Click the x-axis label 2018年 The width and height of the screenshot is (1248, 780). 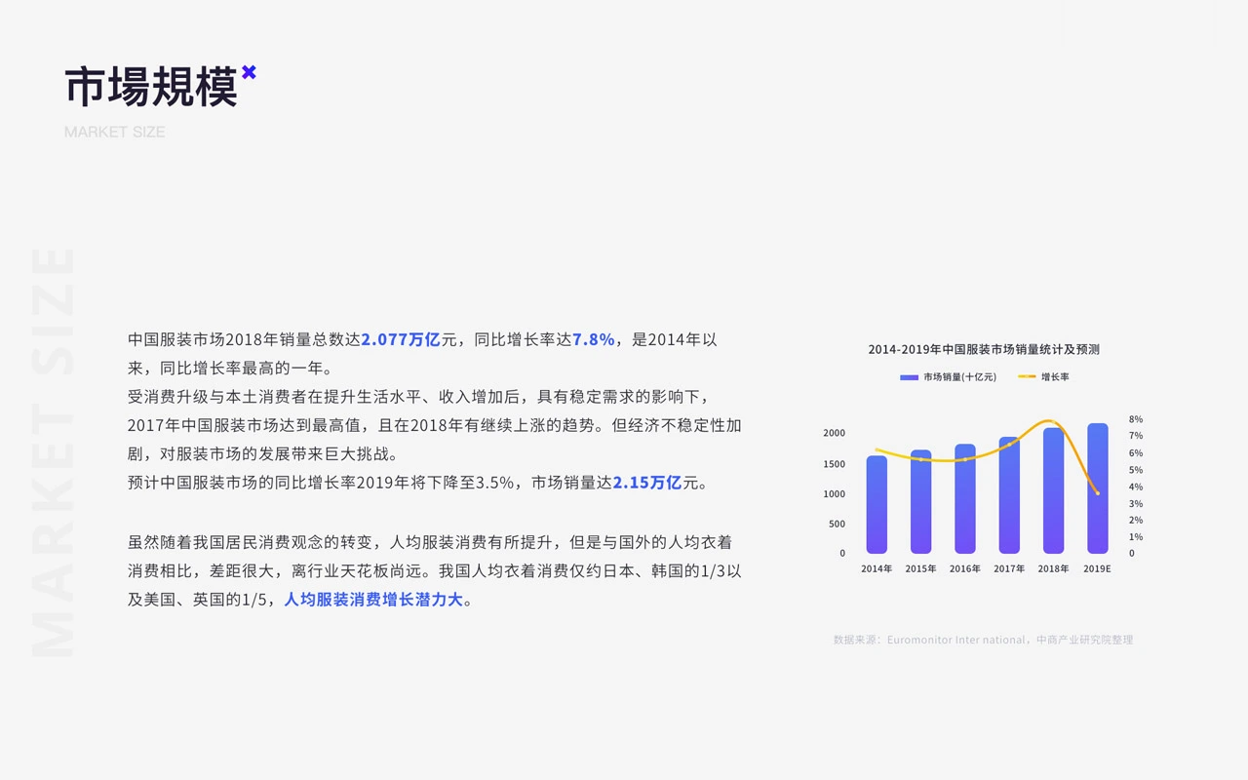click(1053, 569)
